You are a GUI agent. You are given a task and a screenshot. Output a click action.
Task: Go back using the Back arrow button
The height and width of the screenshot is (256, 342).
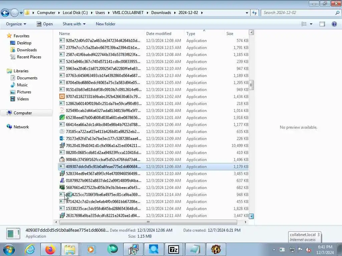(5, 13)
